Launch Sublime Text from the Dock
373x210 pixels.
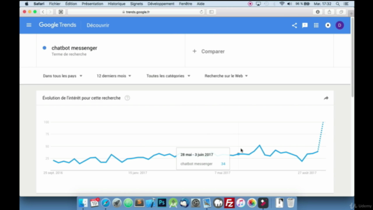[x=139, y=203]
